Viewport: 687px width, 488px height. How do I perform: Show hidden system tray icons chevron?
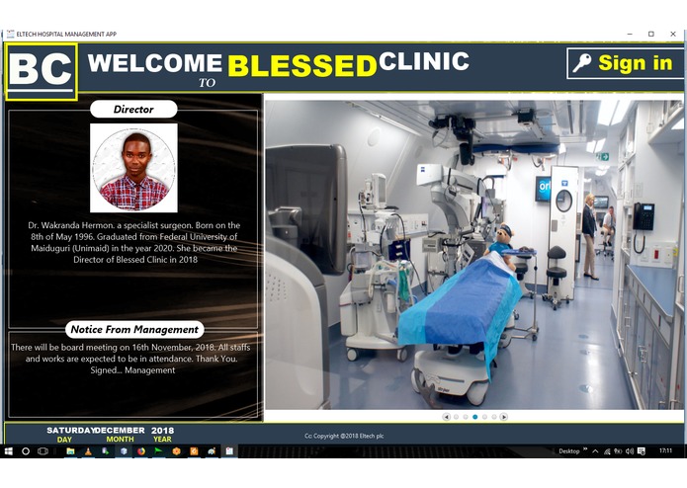(595, 451)
